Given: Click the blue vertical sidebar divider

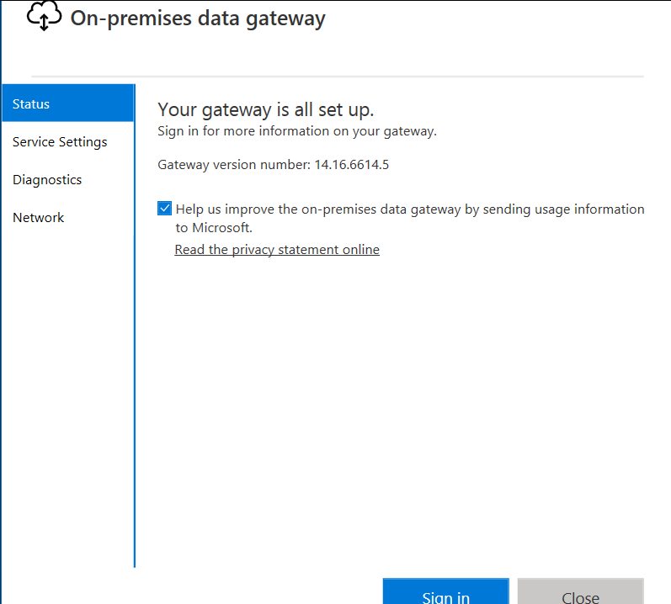Looking at the screenshot, I should (x=135, y=326).
